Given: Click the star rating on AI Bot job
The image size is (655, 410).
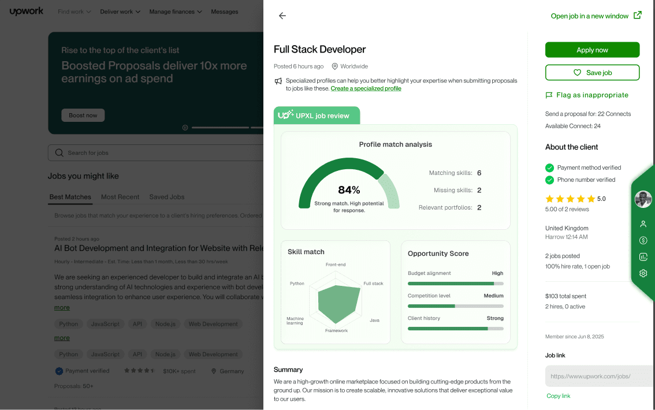Looking at the screenshot, I should pos(139,370).
